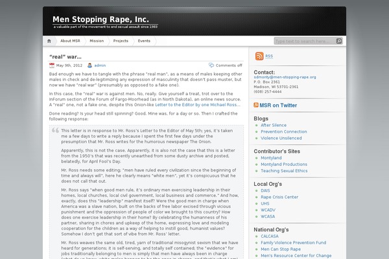Click the Comments off text
This screenshot has width=389, height=259.
[x=229, y=65]
